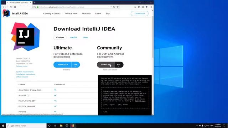The height and width of the screenshot is (128, 228).
Task: Click the 'Java, Kotlin, Groovy, Scala' row text
Action: point(30,90)
